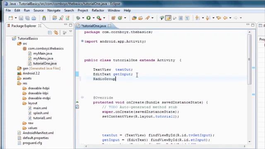Select tutorial1.xml under layout
The image size is (265, 149).
[42, 118]
